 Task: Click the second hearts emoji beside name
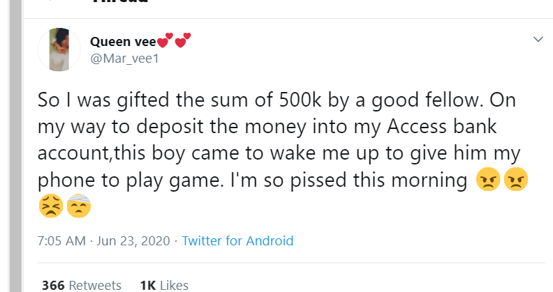(x=182, y=40)
